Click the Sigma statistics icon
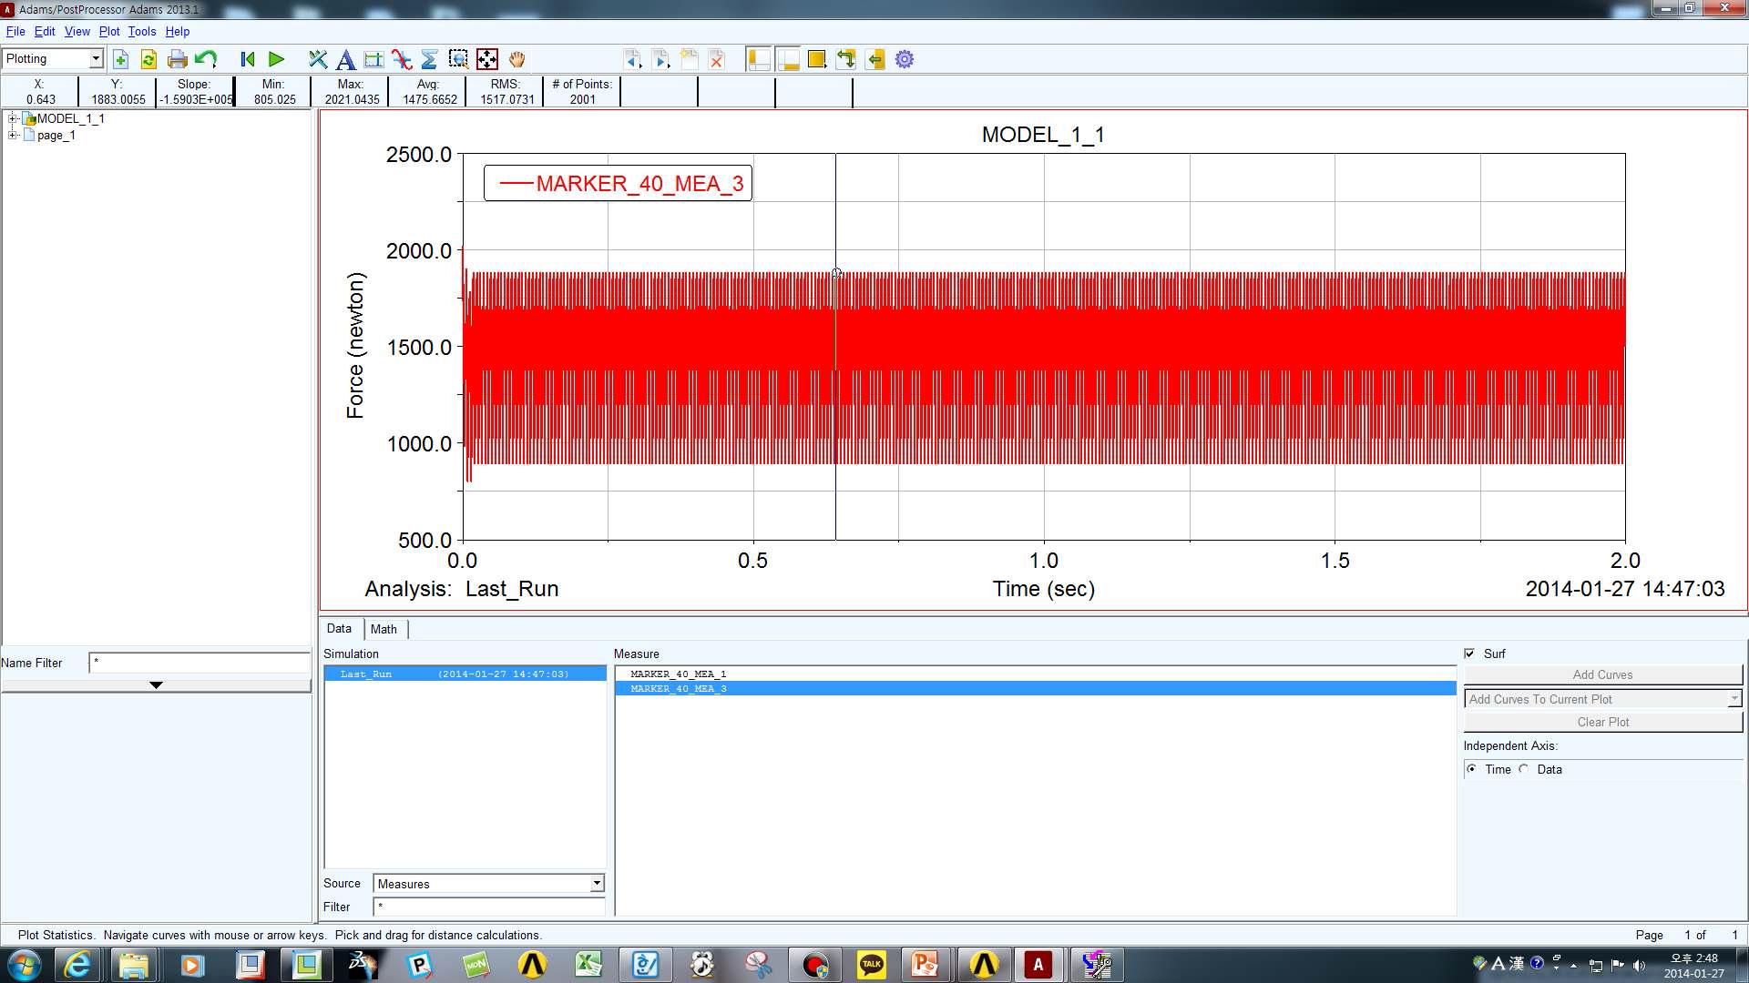Viewport: 1749px width, 983px height. [430, 60]
